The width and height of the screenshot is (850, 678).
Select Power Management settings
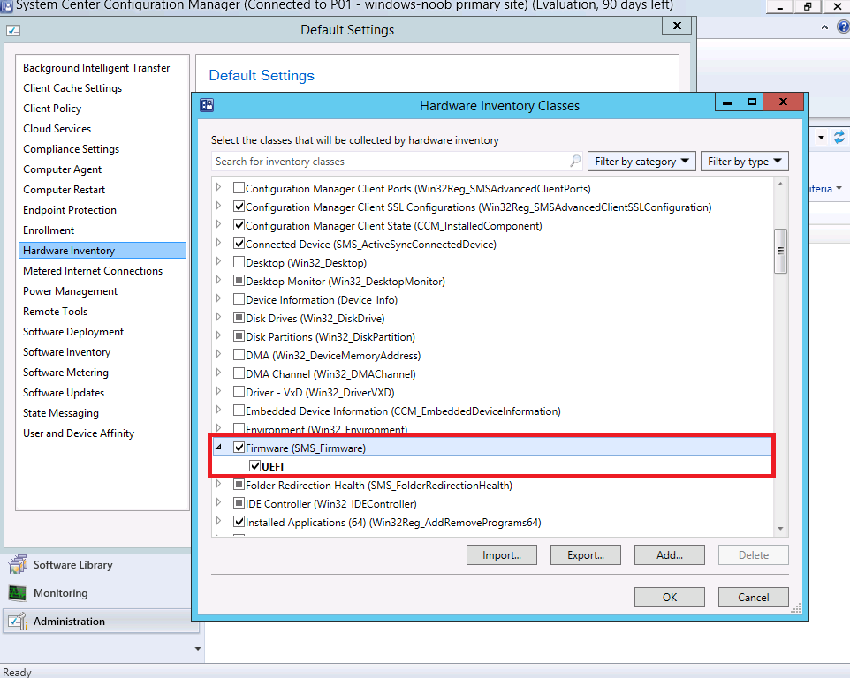tap(70, 290)
